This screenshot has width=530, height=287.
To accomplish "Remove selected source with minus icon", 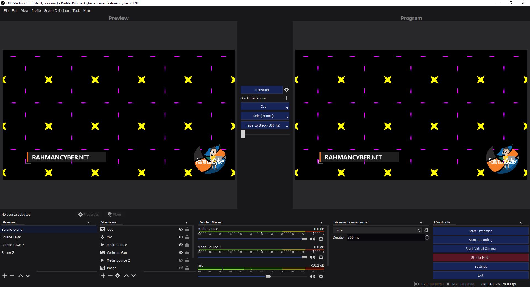I will [x=110, y=276].
